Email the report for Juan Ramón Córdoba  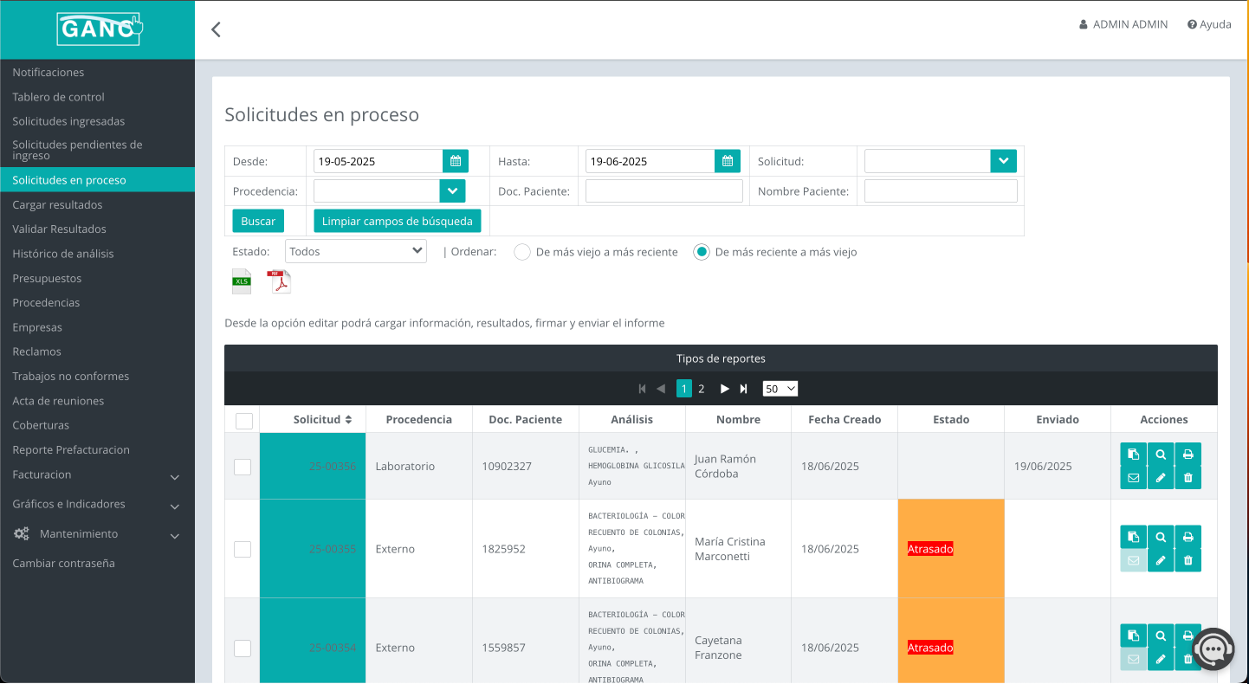(1133, 477)
